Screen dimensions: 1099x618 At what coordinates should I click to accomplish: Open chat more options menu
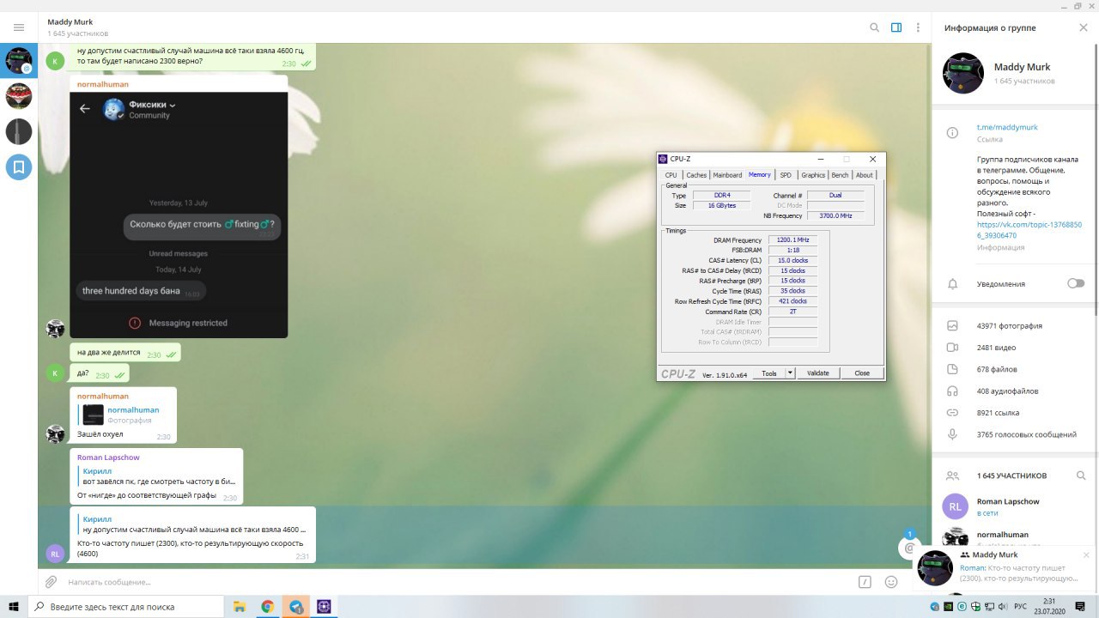tap(918, 27)
